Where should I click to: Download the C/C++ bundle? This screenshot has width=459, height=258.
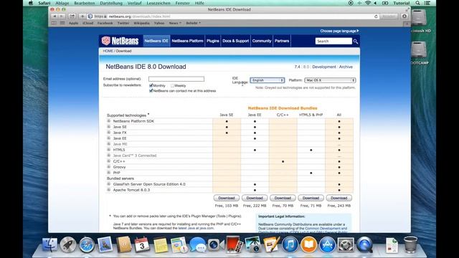click(x=283, y=198)
